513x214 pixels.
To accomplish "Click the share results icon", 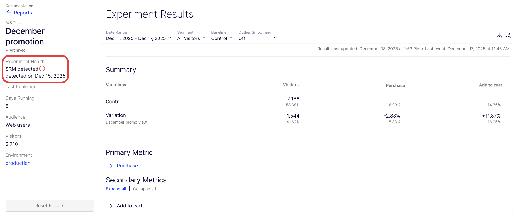I will tap(508, 36).
